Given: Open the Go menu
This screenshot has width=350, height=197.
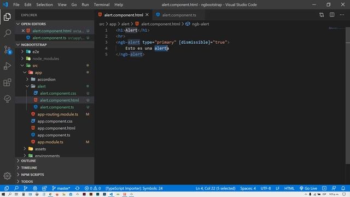Looking at the screenshot, I should click(x=74, y=4).
